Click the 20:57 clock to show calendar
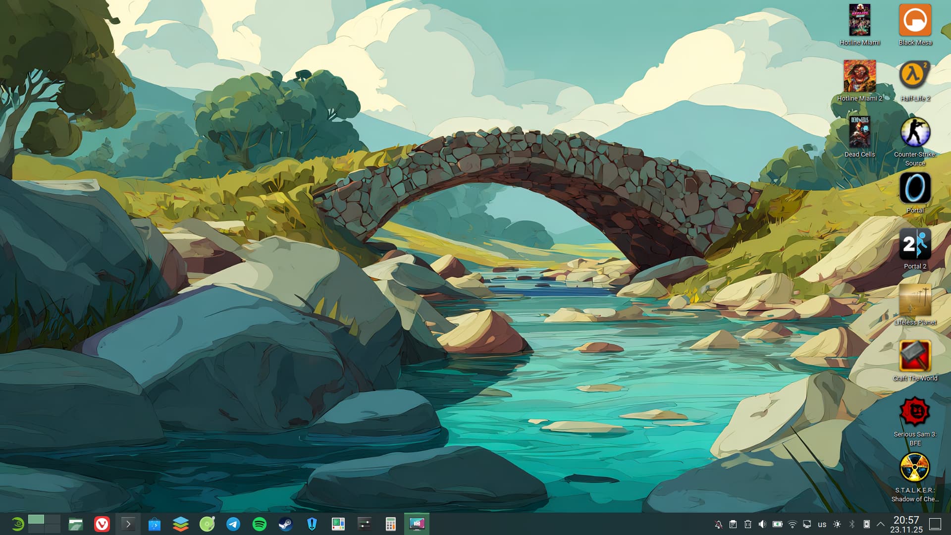Screen dimensions: 951x535 click(x=906, y=524)
